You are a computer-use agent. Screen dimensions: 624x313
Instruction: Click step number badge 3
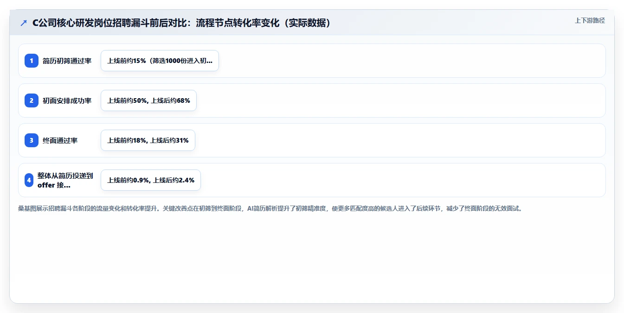tap(32, 140)
